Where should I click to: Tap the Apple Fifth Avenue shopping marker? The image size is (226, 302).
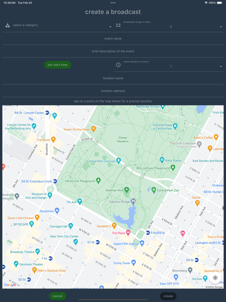click(142, 243)
